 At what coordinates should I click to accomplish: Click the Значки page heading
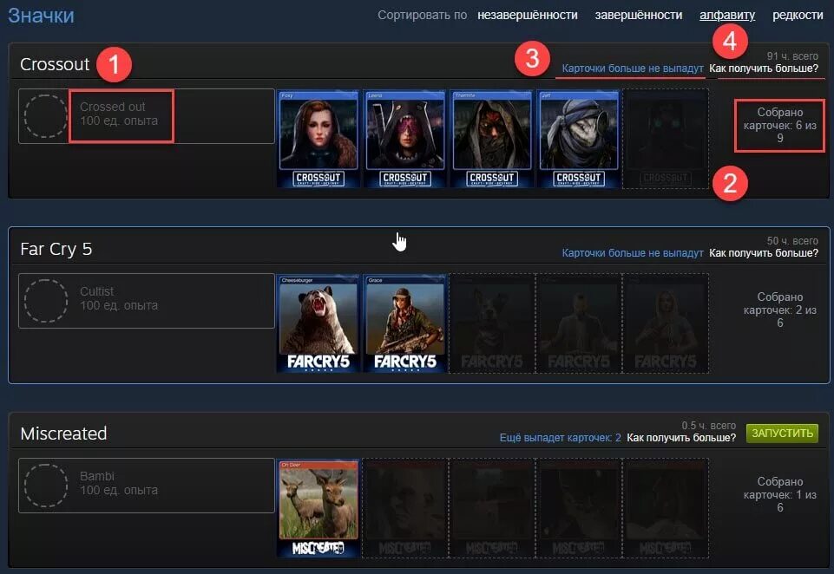tap(41, 16)
